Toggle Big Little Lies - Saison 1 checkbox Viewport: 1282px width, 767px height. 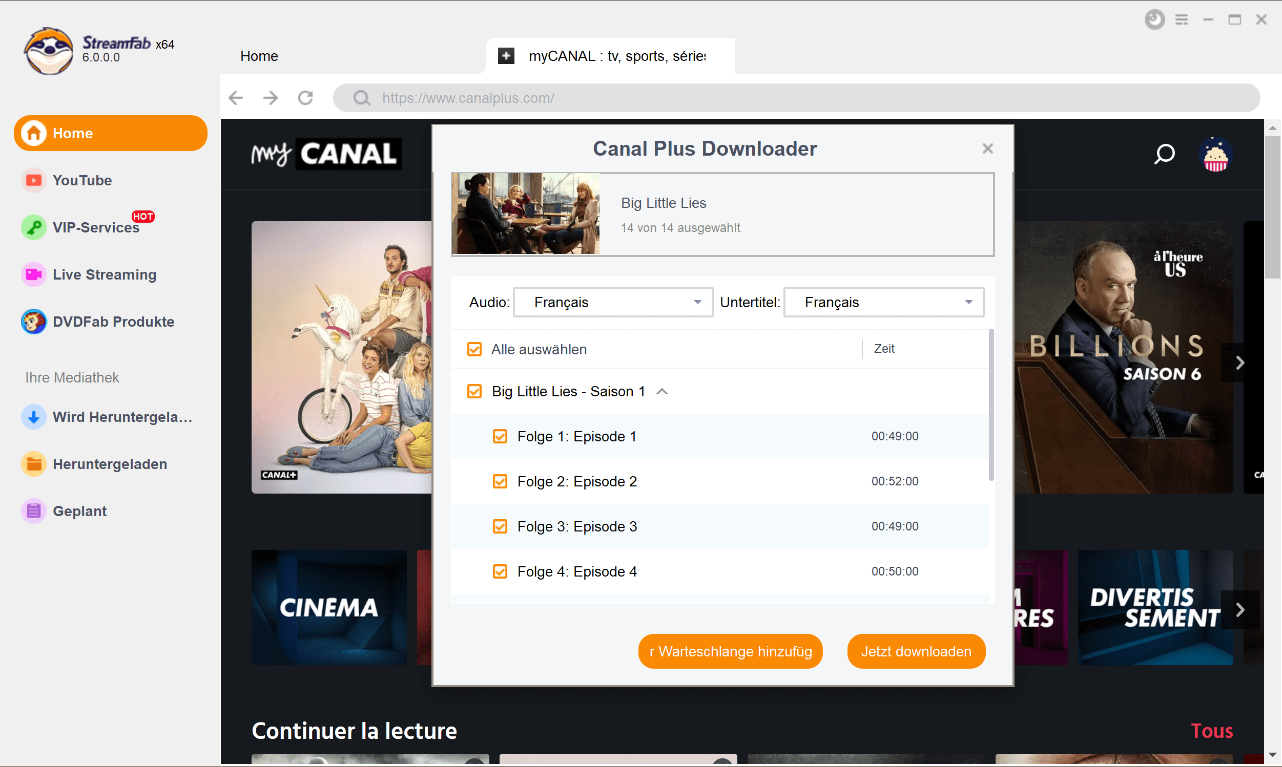point(474,391)
